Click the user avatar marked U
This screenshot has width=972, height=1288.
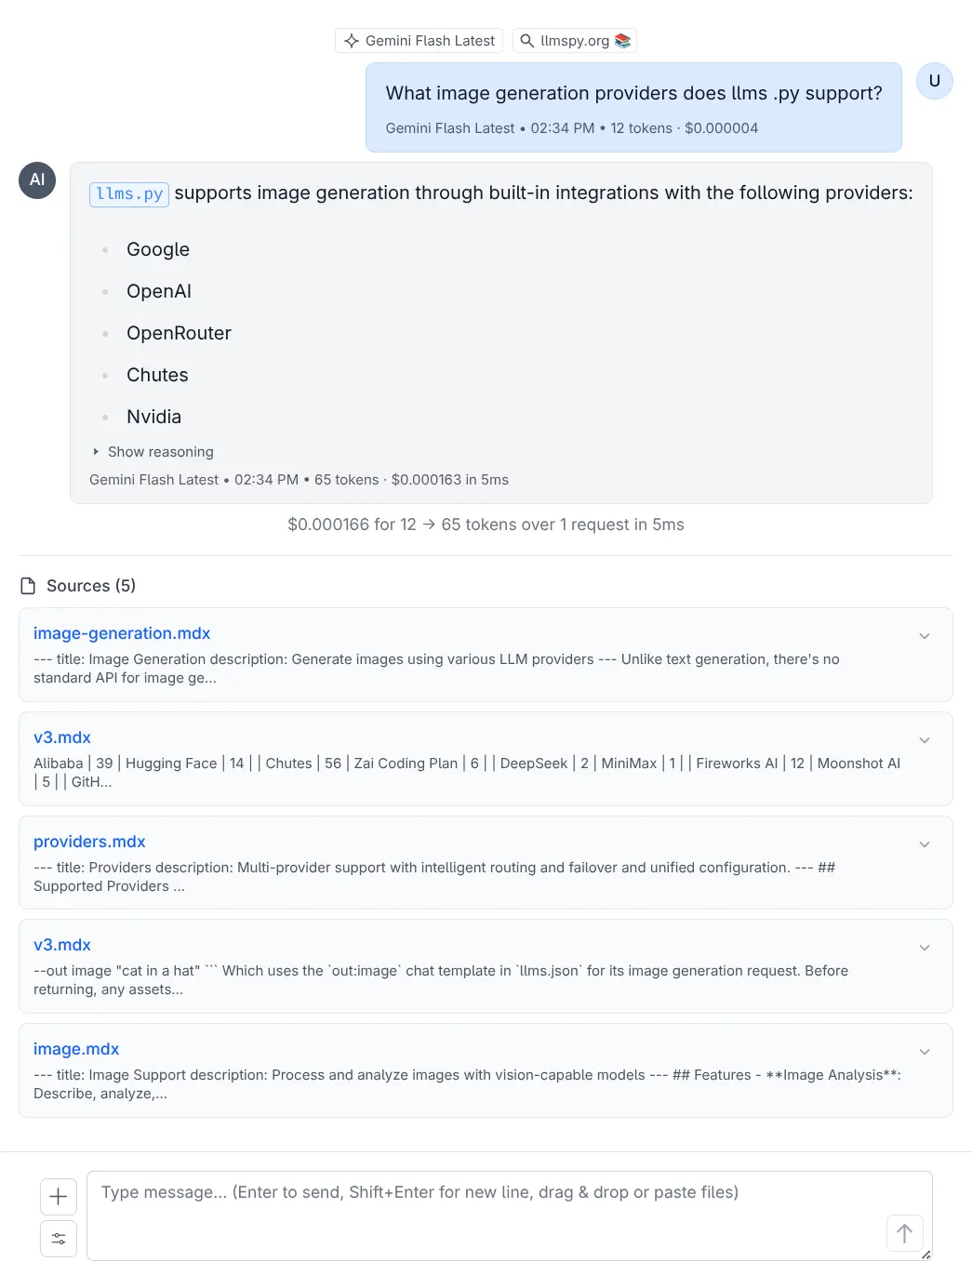click(934, 81)
